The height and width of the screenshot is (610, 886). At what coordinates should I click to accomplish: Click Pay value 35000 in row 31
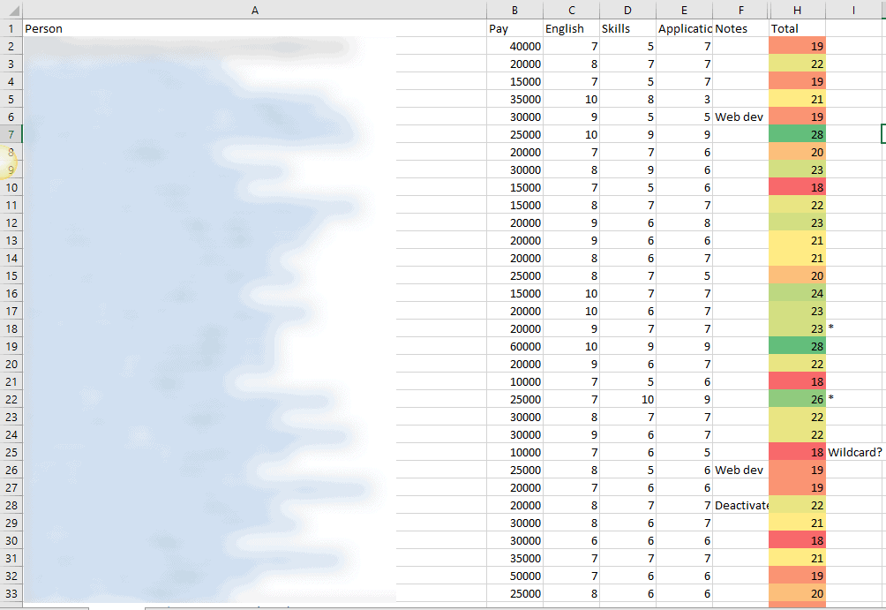(x=514, y=558)
